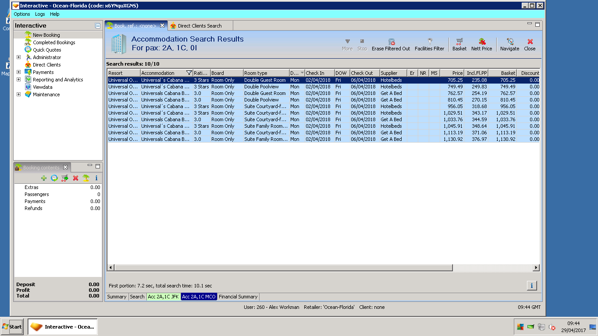Select the 749.49 Double Poolview Hotelbeds row
This screenshot has height=336, width=598.
tap(324, 87)
